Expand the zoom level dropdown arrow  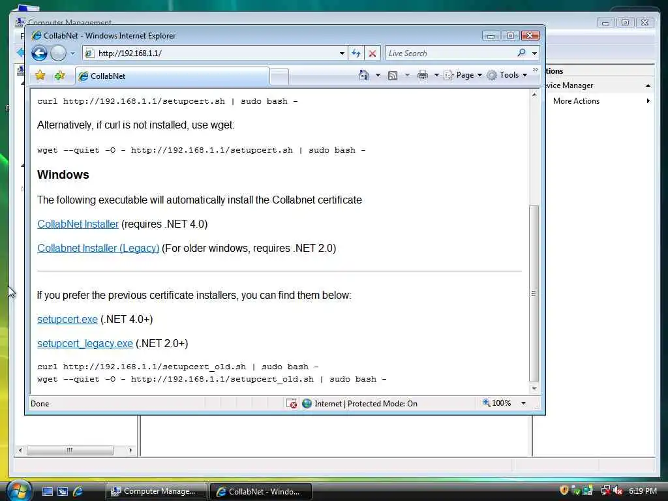tap(523, 403)
